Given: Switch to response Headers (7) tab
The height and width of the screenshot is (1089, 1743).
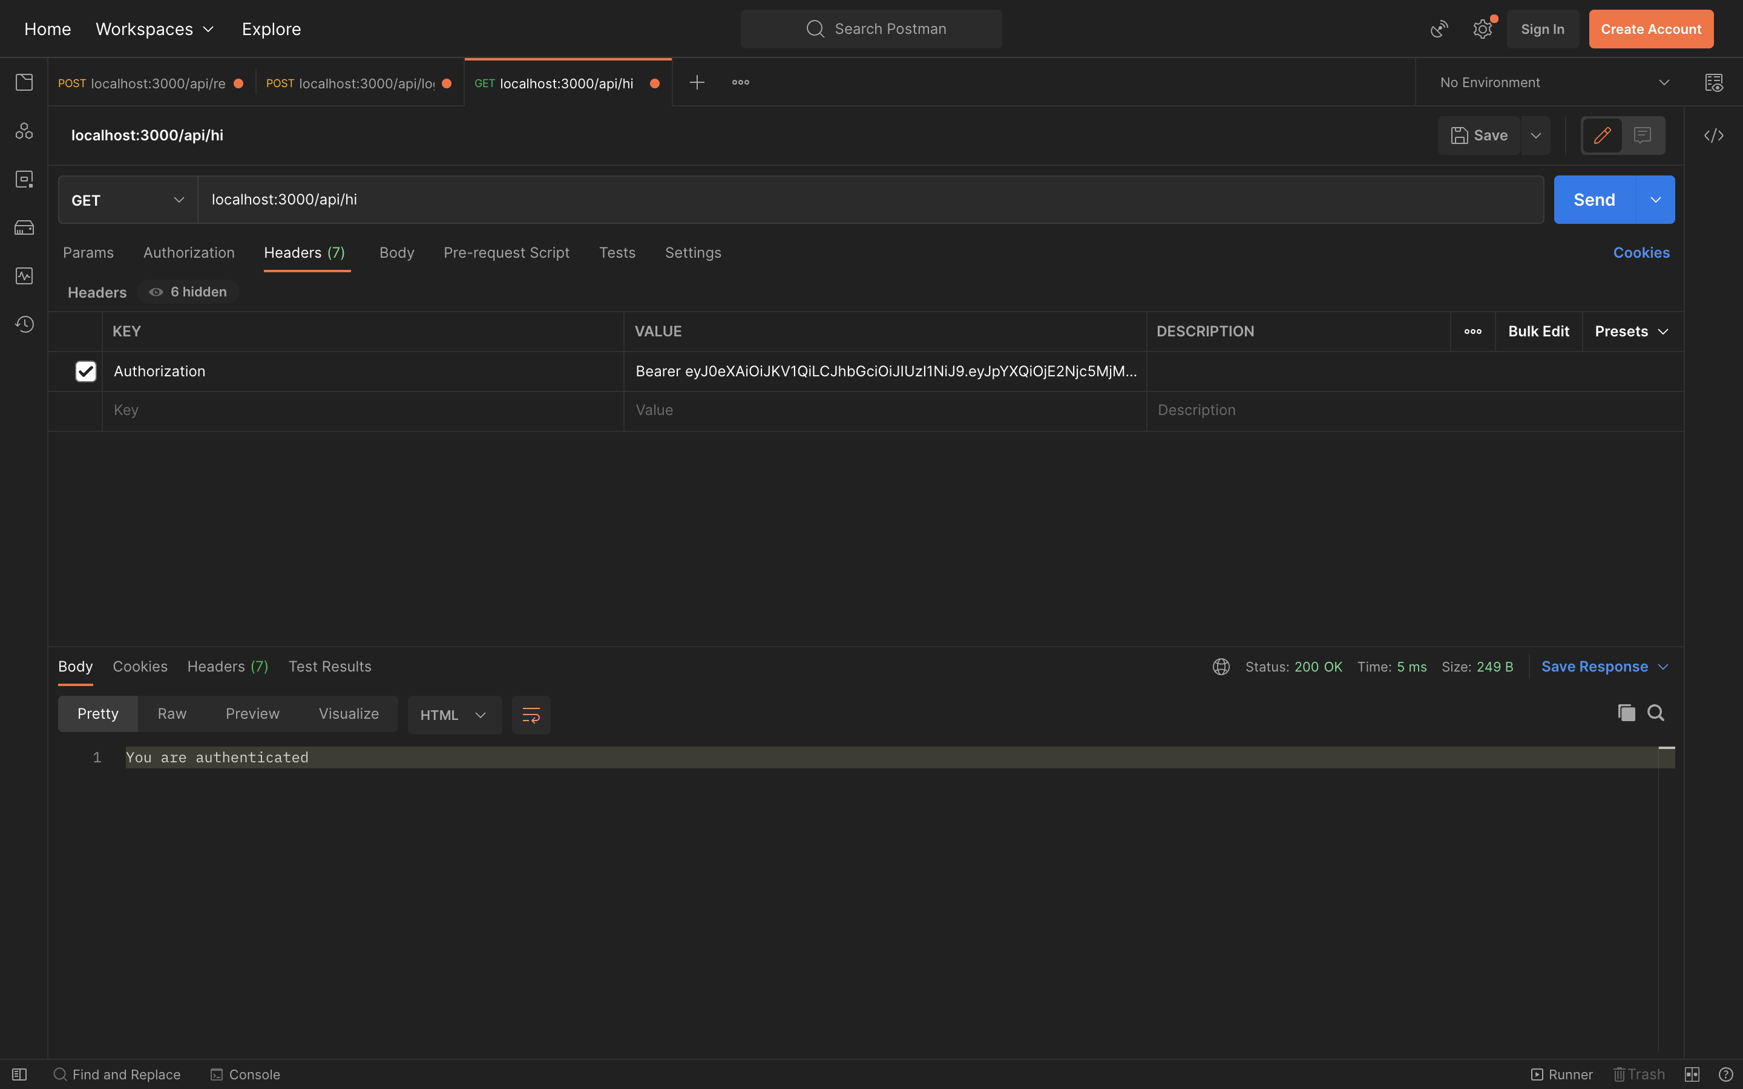Looking at the screenshot, I should point(228,667).
